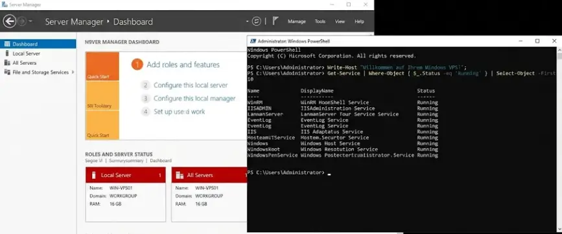The image size is (562, 234).
Task: Click the DisplayName column header in PowerShell
Action: 317,90
